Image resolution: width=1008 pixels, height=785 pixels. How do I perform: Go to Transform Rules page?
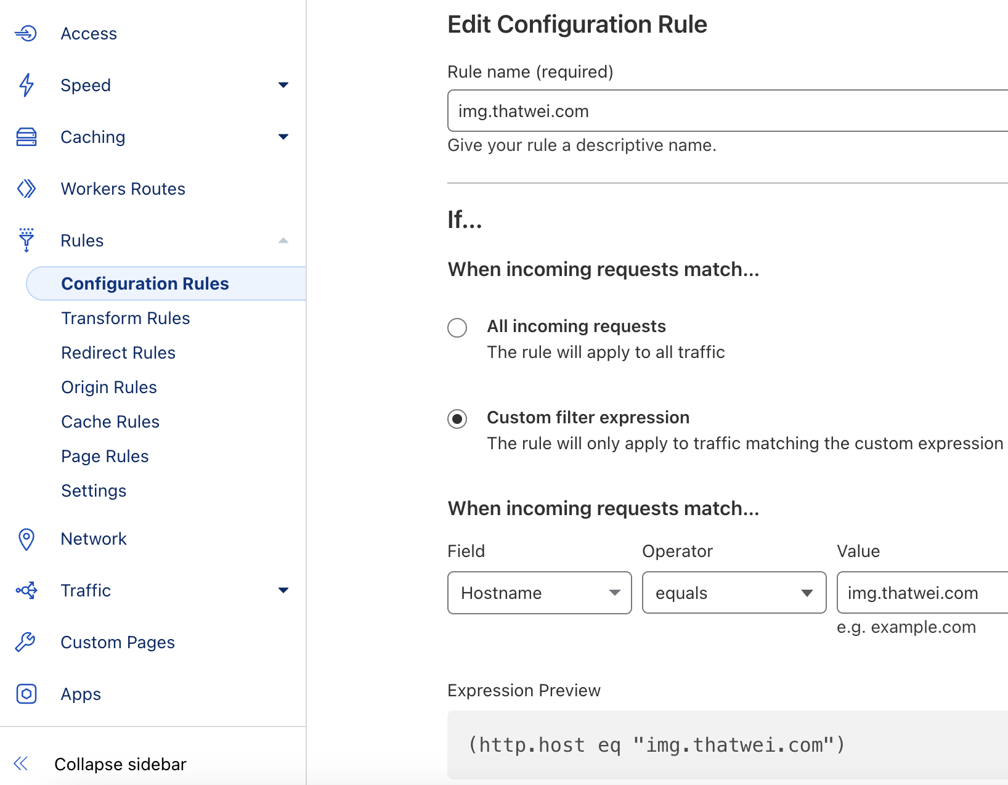click(126, 318)
